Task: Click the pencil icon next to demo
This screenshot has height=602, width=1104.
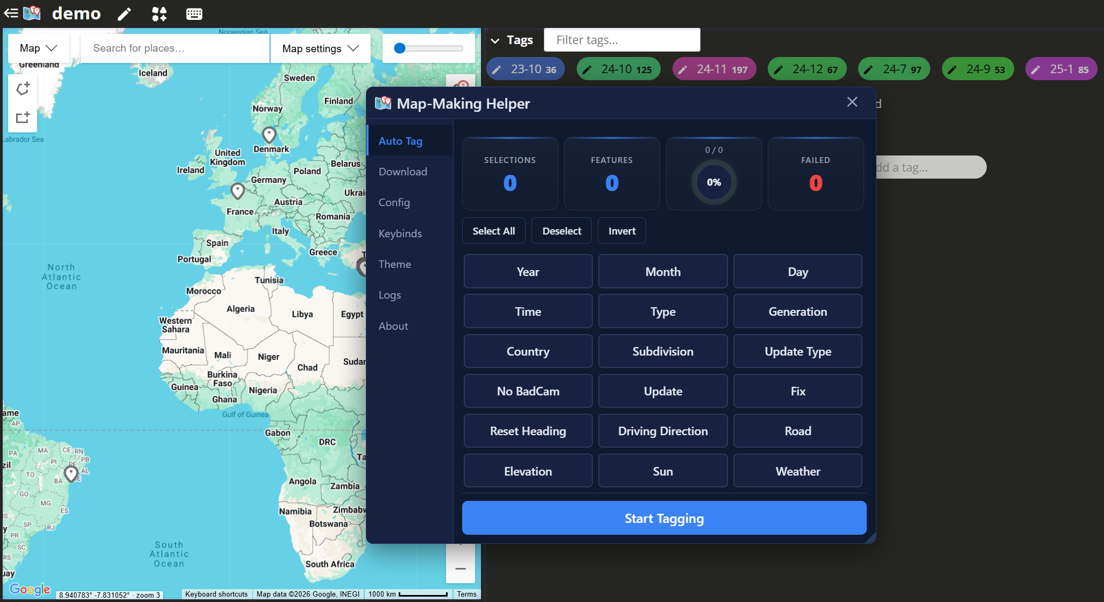Action: coord(124,14)
